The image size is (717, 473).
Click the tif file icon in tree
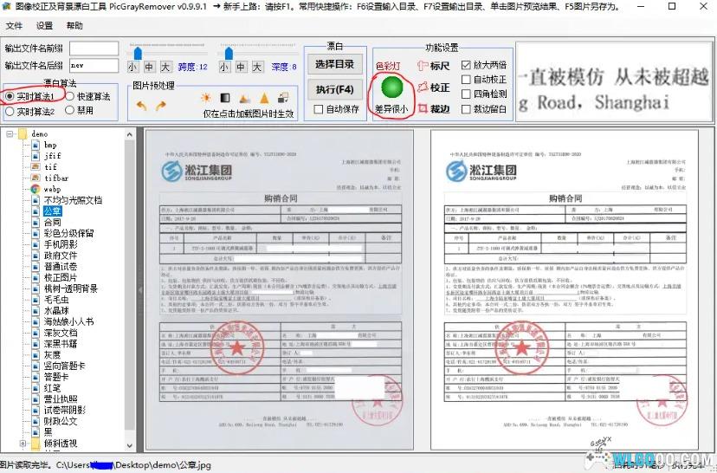click(x=36, y=167)
